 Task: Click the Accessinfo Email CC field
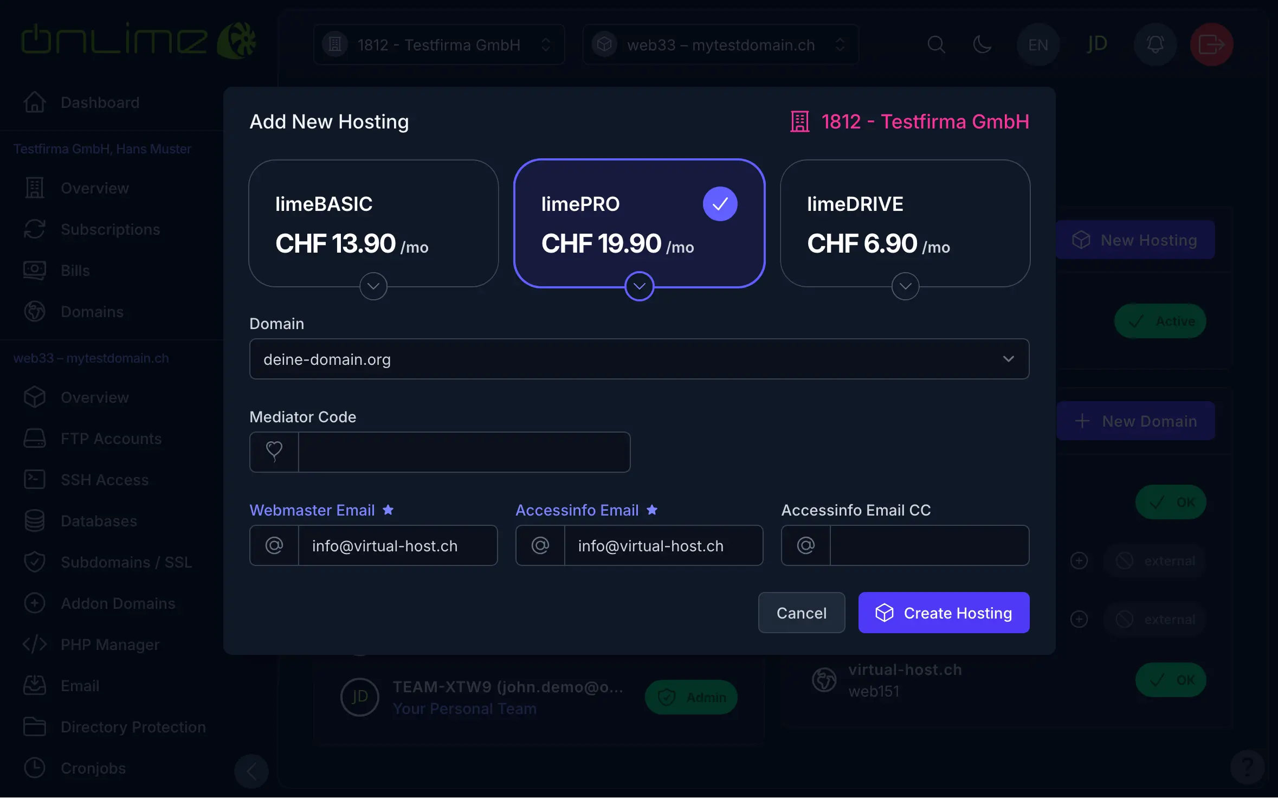pyautogui.click(x=929, y=545)
